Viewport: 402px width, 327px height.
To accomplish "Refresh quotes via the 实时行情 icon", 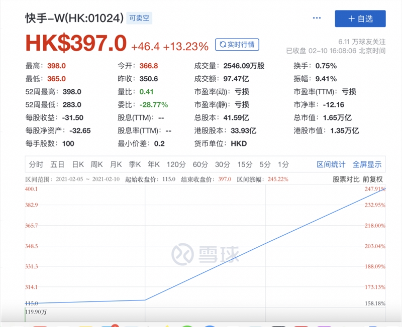I will (x=238, y=45).
